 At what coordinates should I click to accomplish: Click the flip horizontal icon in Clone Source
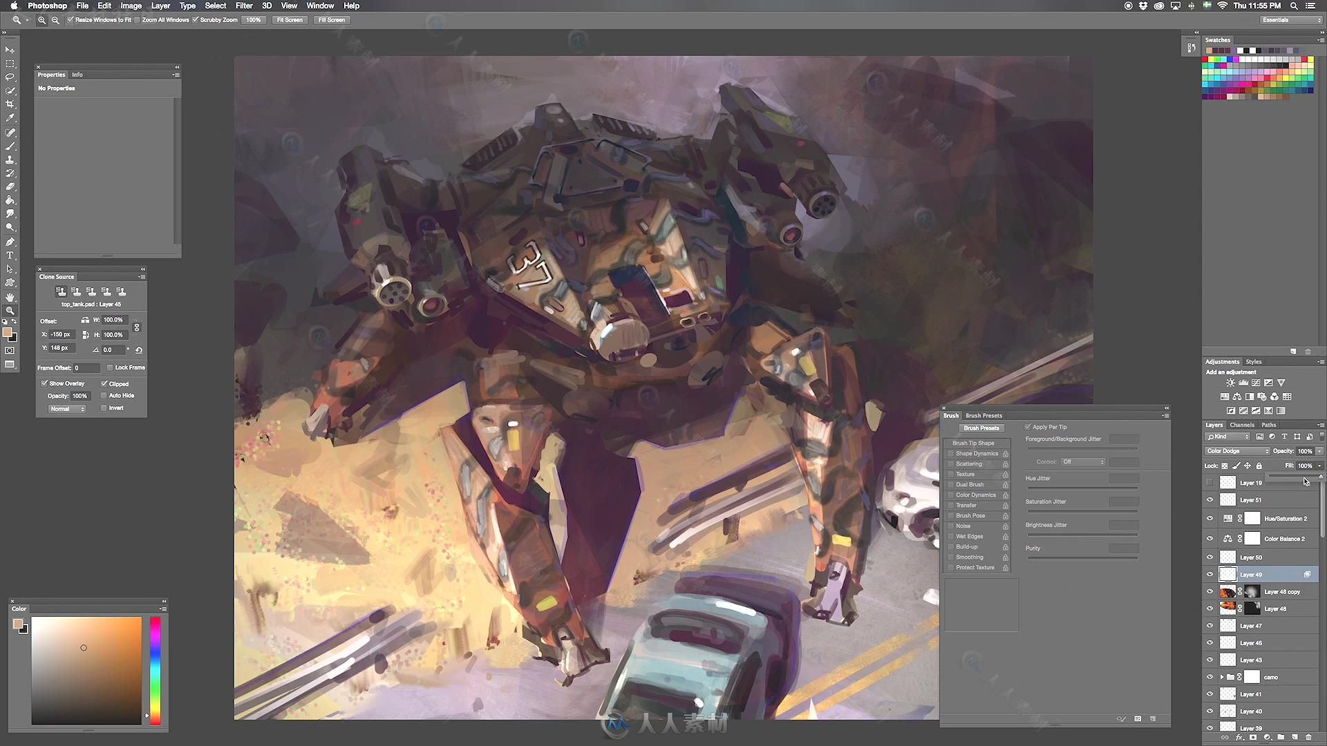point(85,321)
